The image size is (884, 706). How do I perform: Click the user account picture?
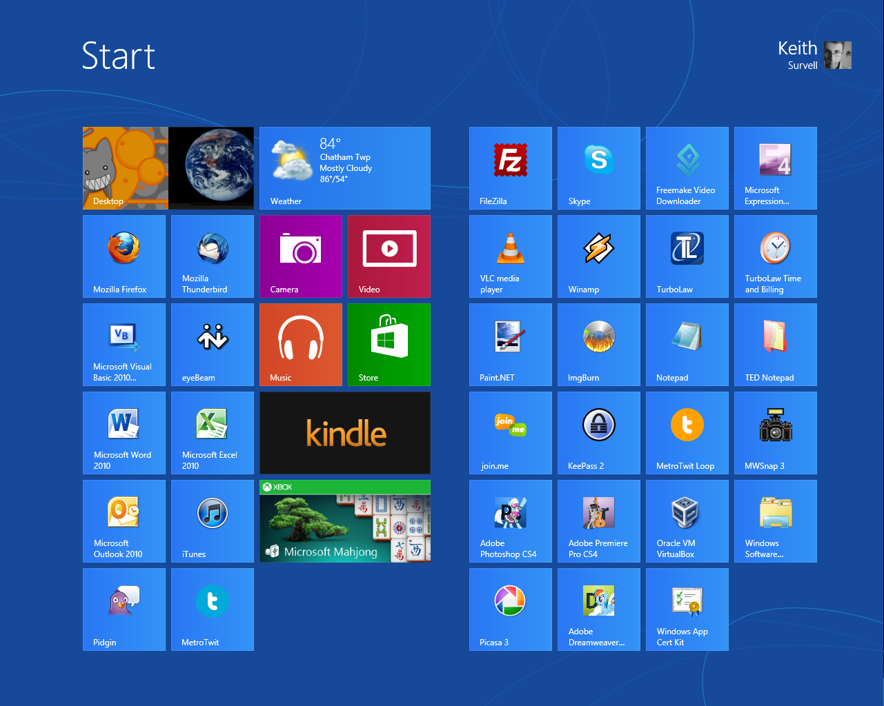pos(838,55)
